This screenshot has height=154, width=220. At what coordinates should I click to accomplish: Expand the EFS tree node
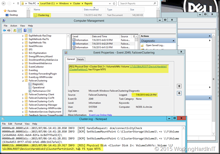[23, 50]
